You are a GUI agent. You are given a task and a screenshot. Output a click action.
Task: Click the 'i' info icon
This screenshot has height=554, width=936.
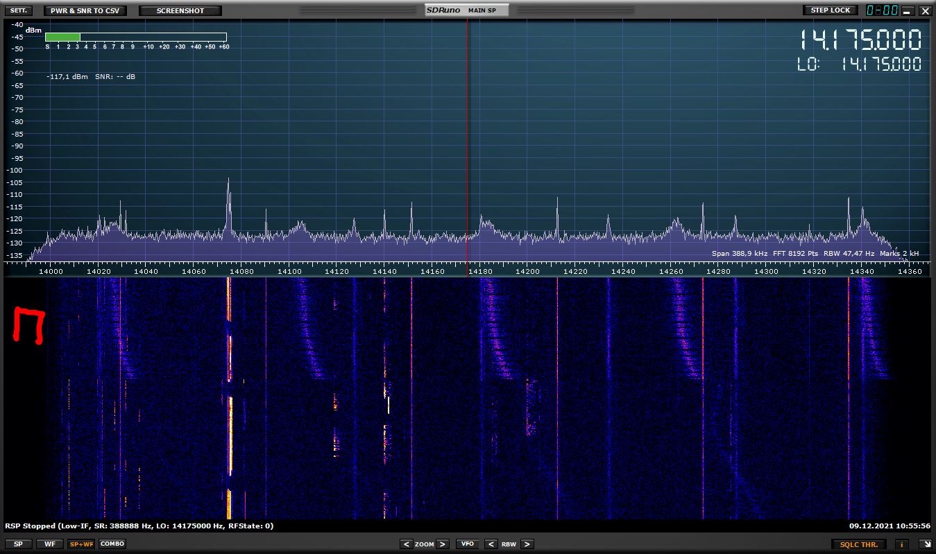pos(903,544)
